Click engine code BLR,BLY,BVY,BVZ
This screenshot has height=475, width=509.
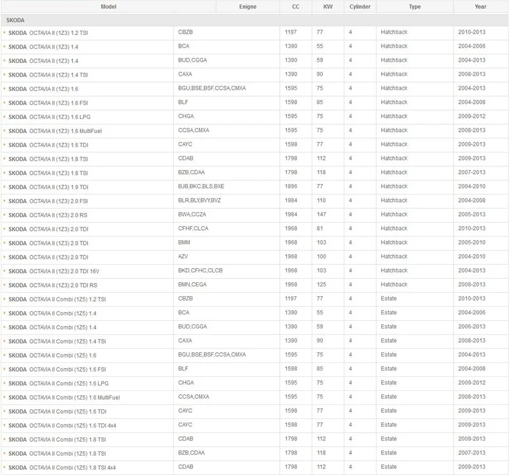pos(199,200)
